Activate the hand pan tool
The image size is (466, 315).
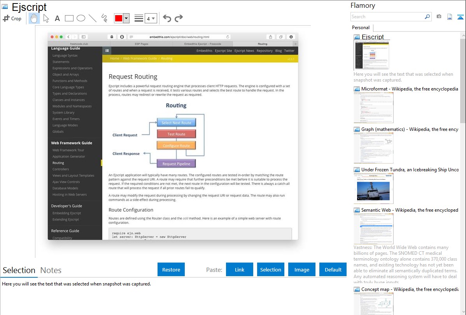tap(34, 18)
